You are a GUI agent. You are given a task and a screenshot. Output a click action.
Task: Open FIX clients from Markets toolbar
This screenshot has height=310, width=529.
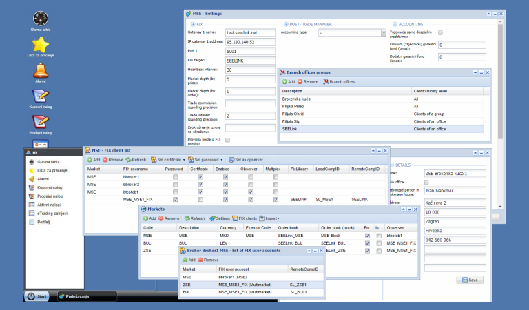245,218
